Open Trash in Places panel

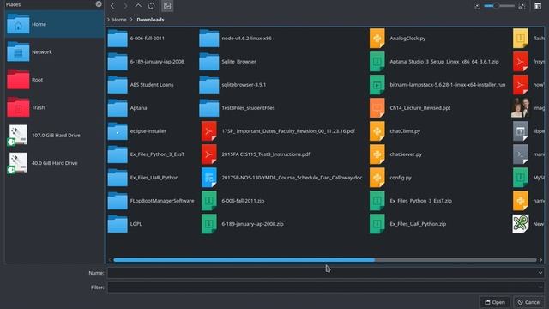[54, 107]
